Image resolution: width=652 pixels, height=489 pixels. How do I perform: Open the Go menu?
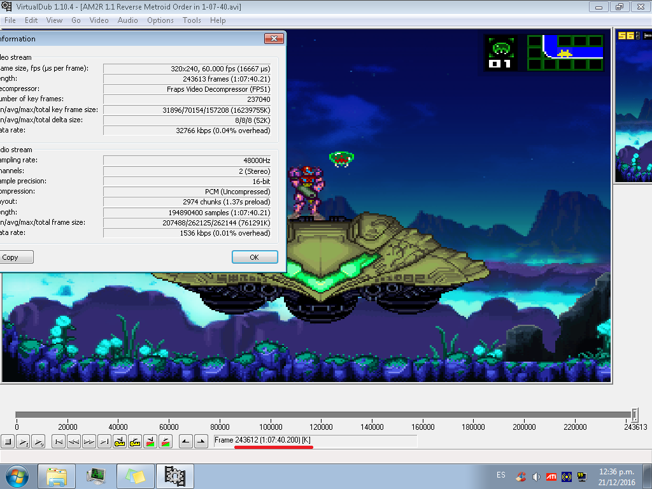[x=76, y=20]
